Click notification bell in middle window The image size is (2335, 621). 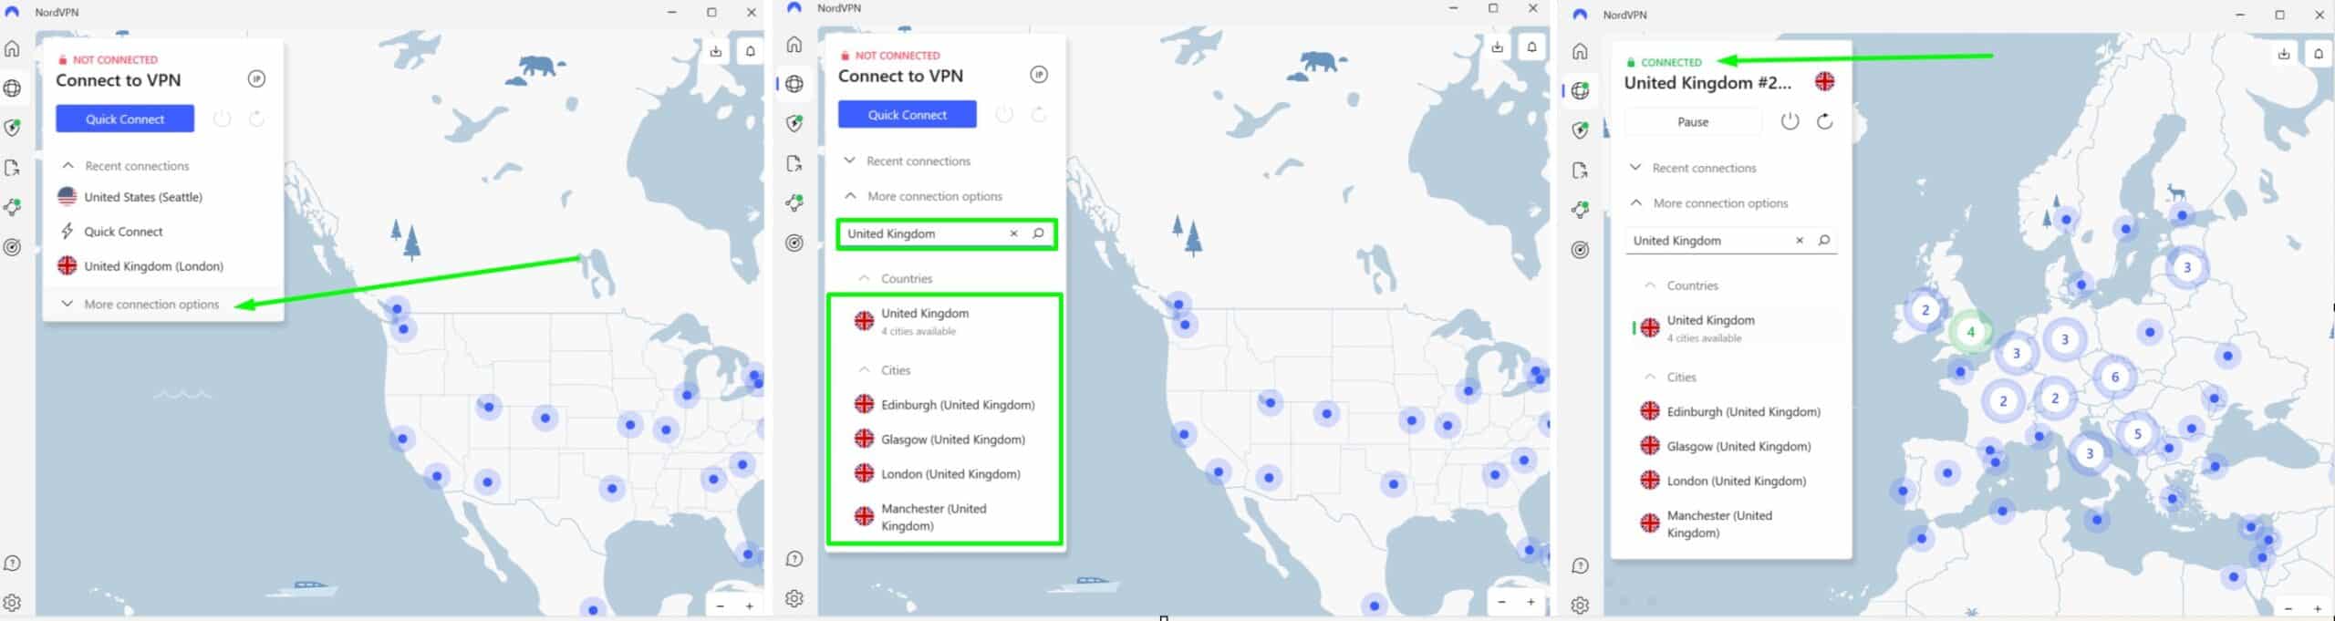1531,47
